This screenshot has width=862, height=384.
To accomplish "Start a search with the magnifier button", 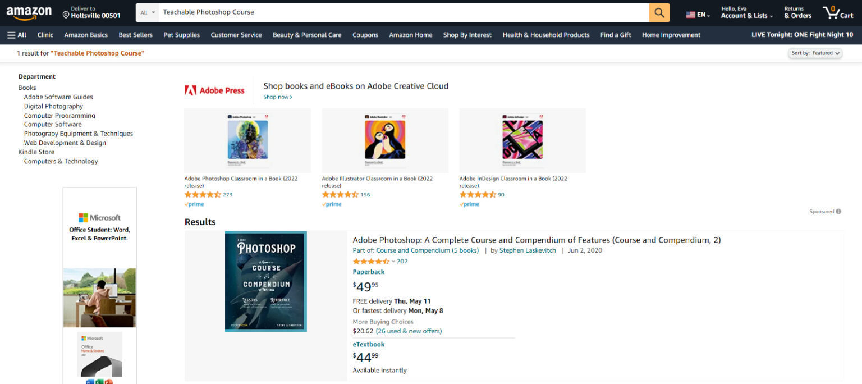I will pyautogui.click(x=659, y=12).
